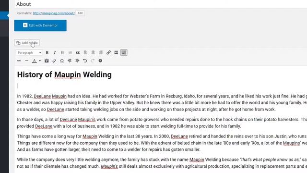
Task: Increase paragraph indent
Action: click(77, 61)
